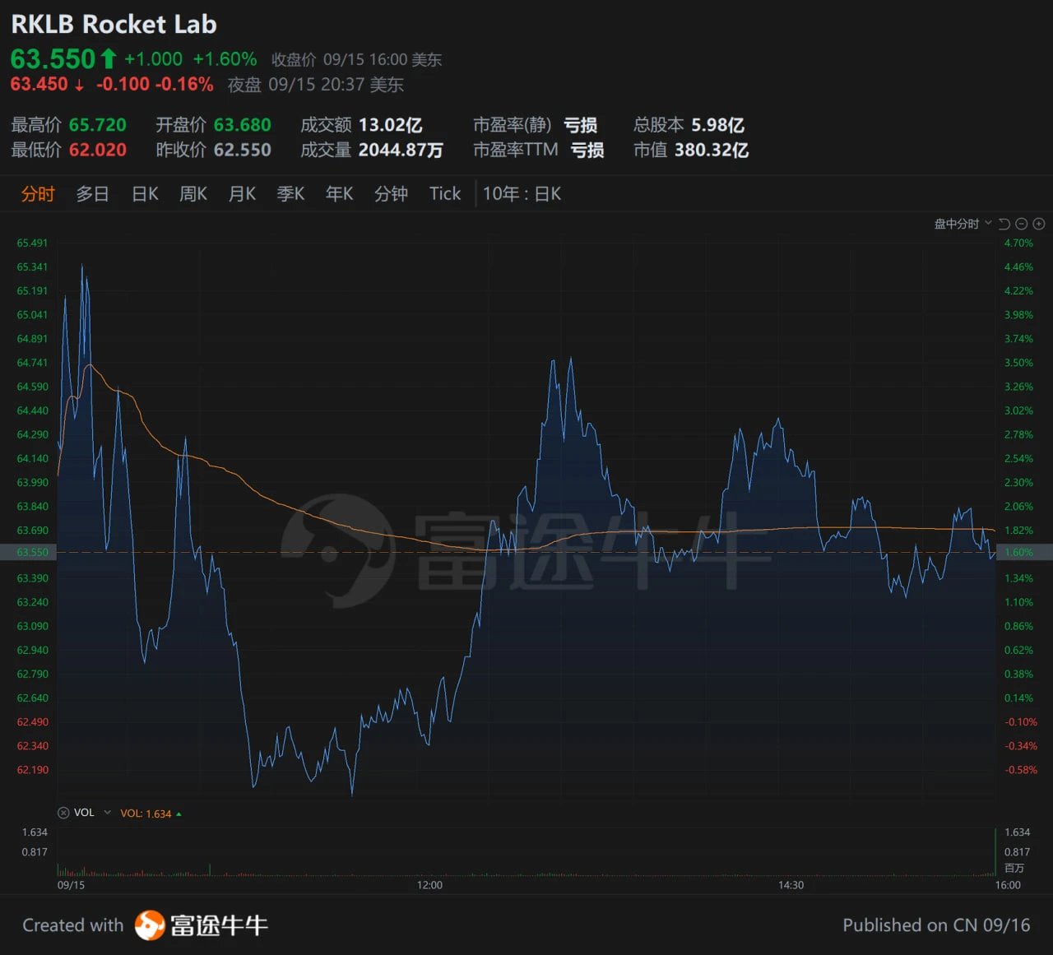Click the +1.60% daily change value
The image size is (1053, 955).
click(225, 59)
